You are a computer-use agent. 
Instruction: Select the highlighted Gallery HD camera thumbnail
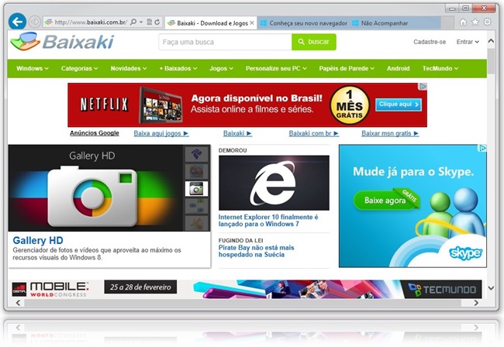196,189
